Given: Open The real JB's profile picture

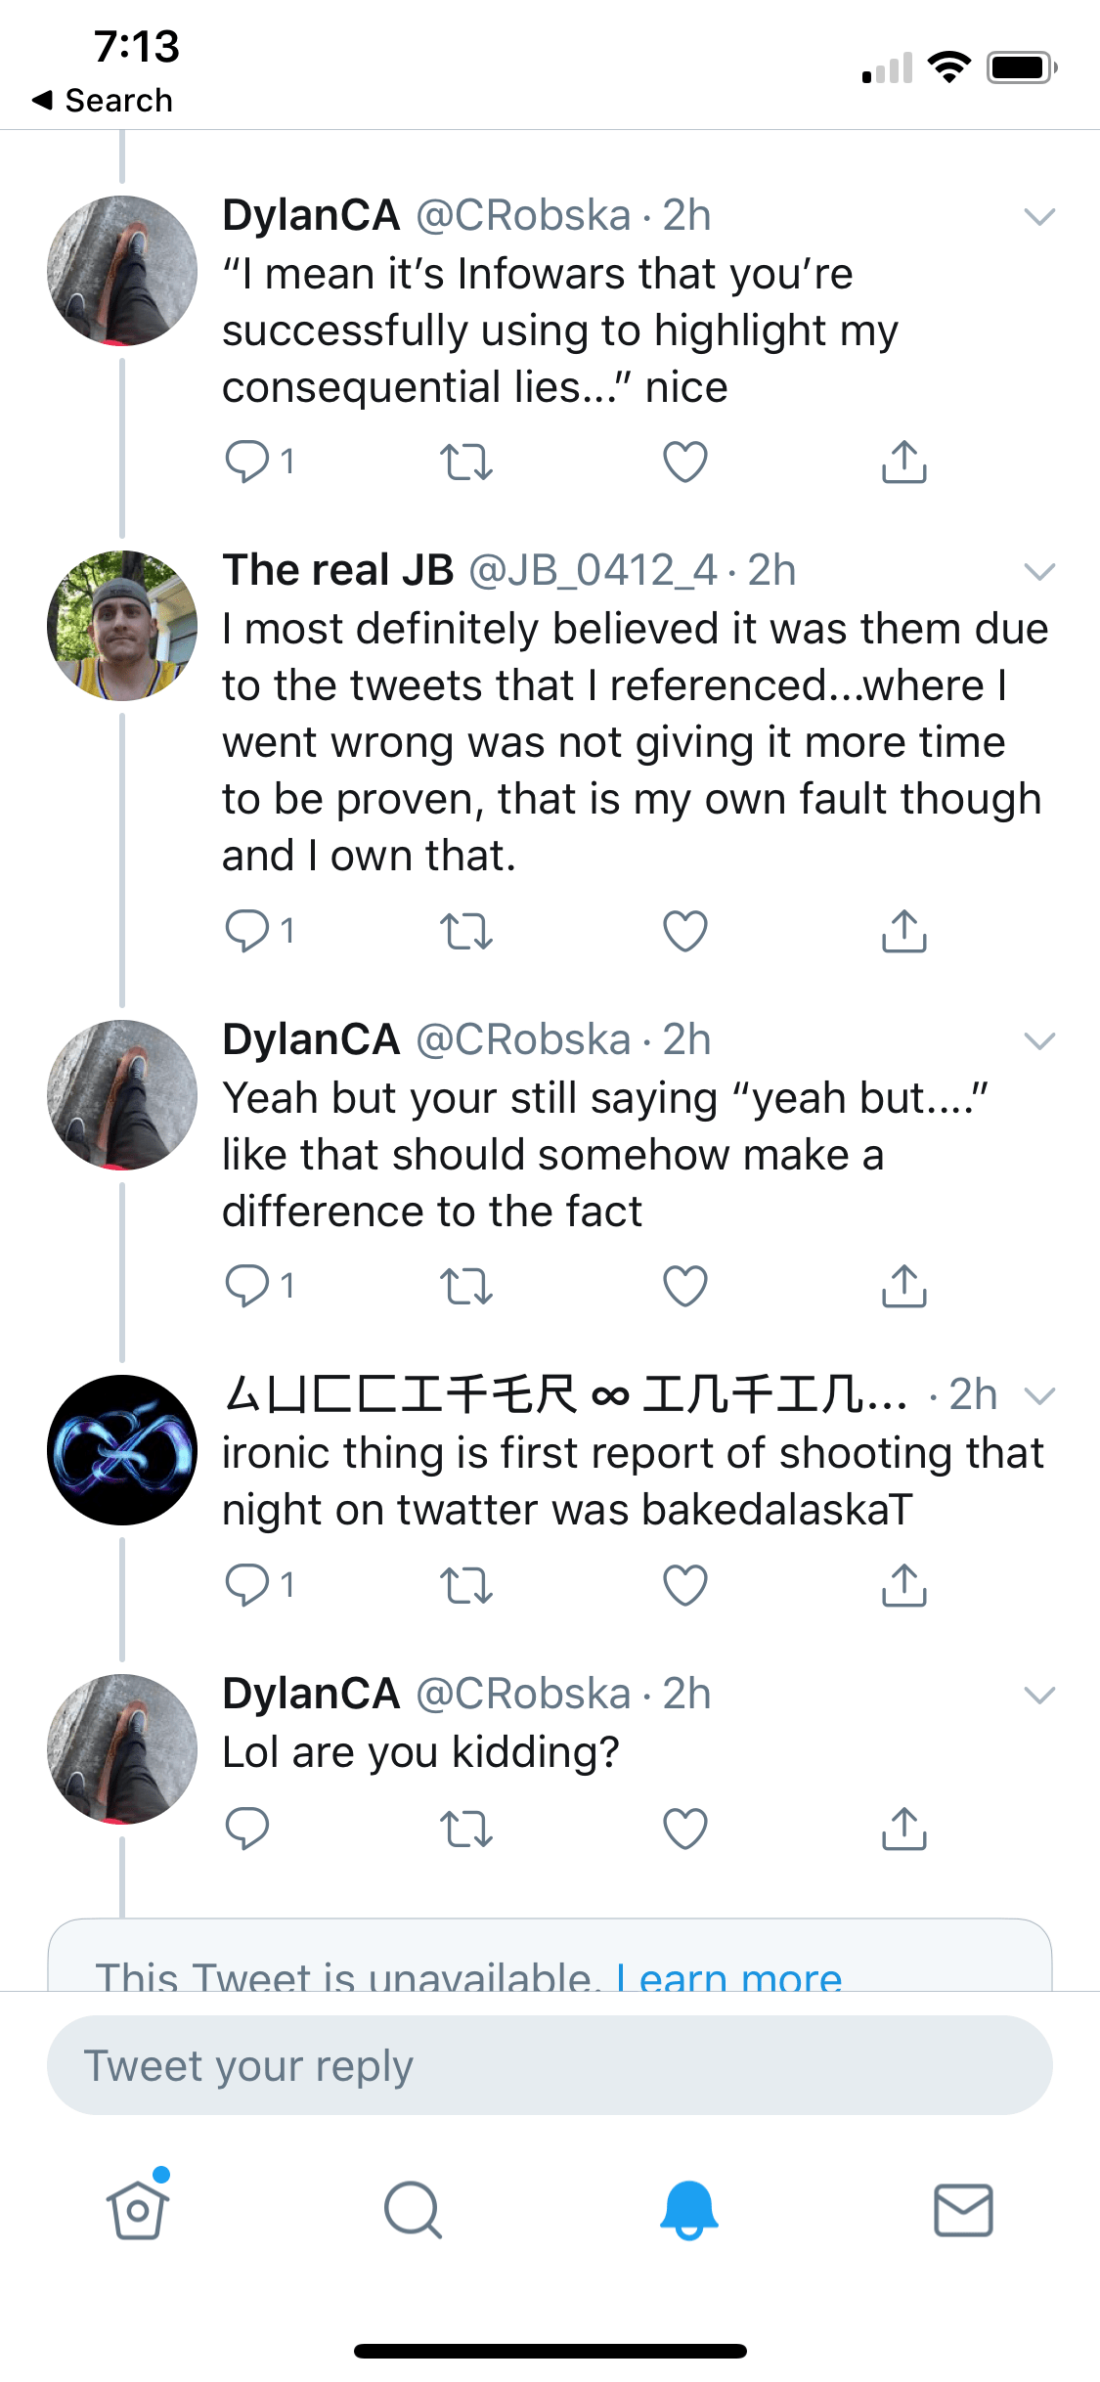Looking at the screenshot, I should pyautogui.click(x=122, y=626).
